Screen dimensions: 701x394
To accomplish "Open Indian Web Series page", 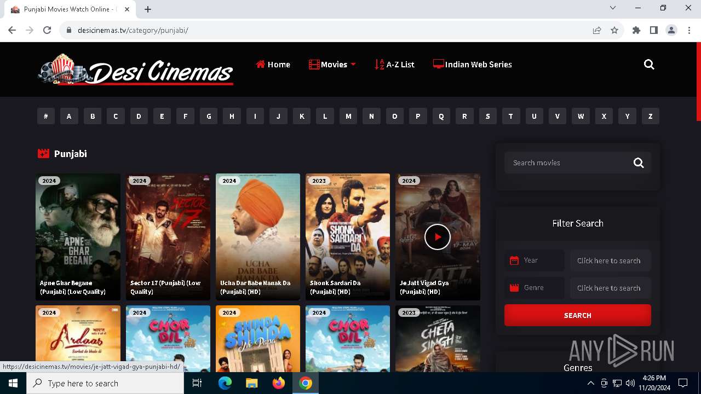I will click(x=472, y=65).
